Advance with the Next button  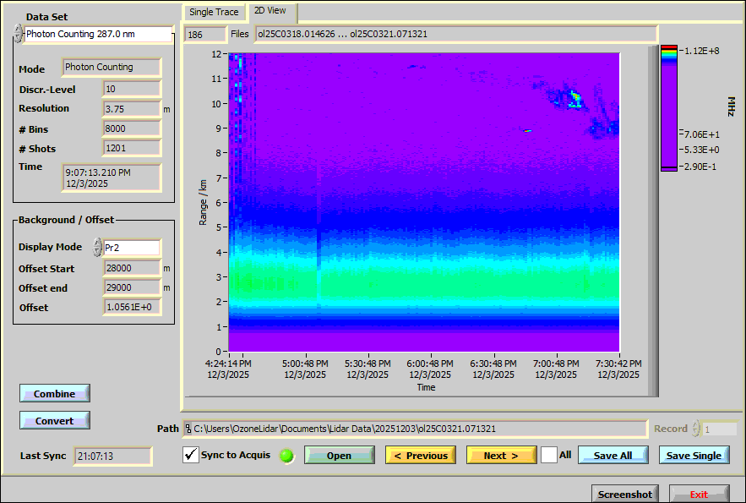click(501, 456)
